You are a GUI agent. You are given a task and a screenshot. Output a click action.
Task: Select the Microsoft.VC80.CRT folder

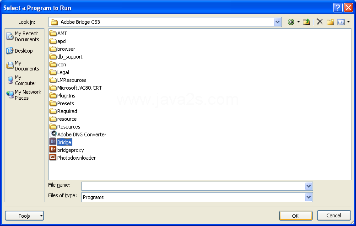(x=76, y=87)
